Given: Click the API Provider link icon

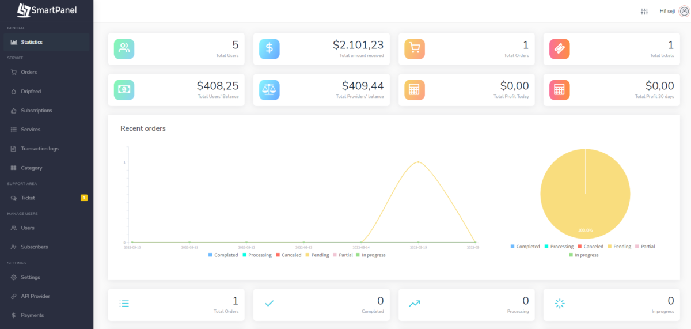Looking at the screenshot, I should [14, 296].
